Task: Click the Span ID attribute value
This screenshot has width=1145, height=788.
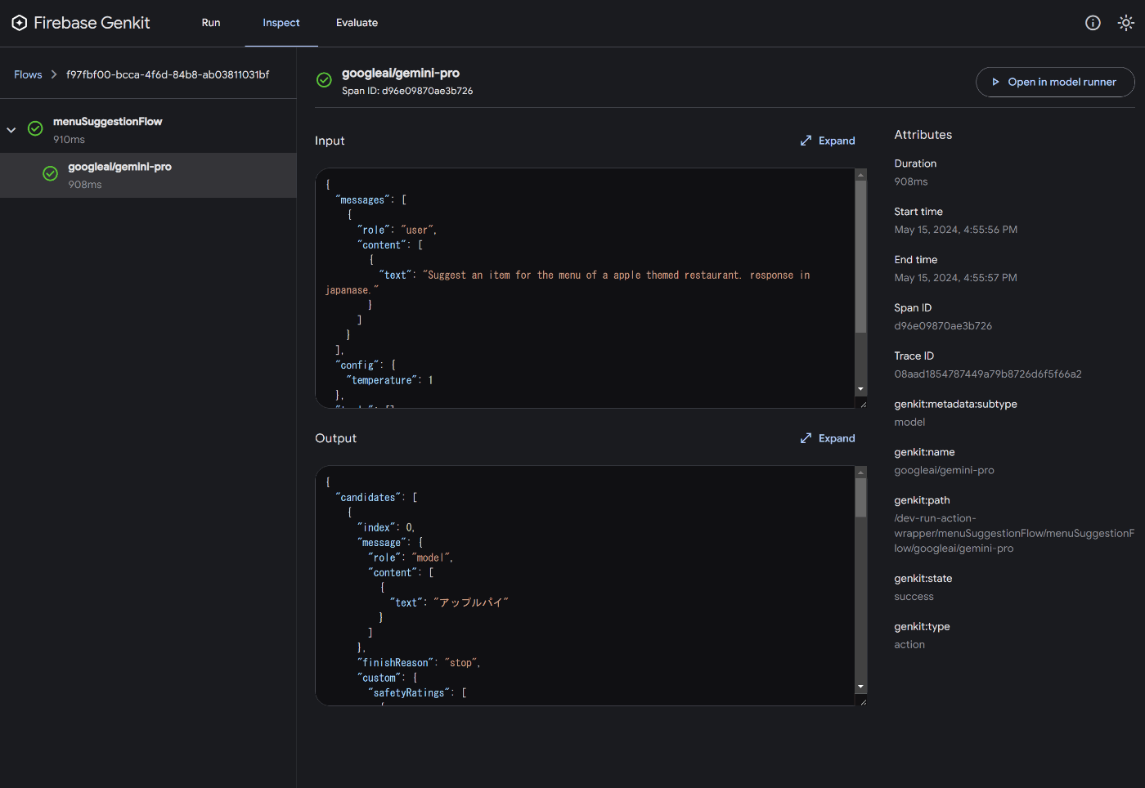Action: [943, 326]
